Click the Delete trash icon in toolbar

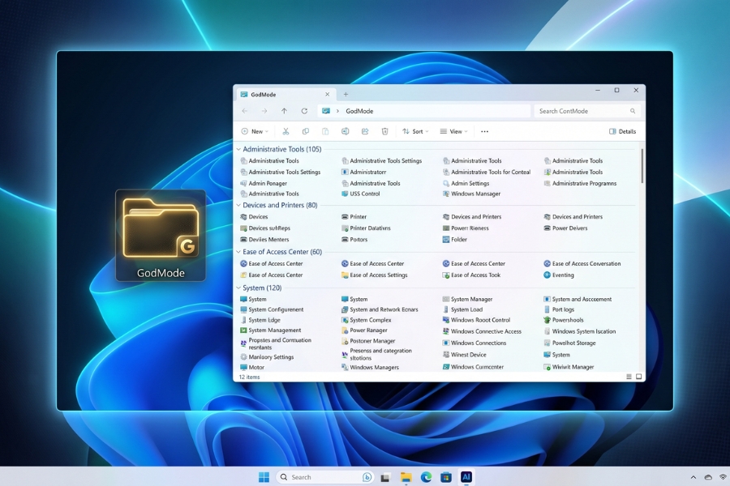(384, 131)
